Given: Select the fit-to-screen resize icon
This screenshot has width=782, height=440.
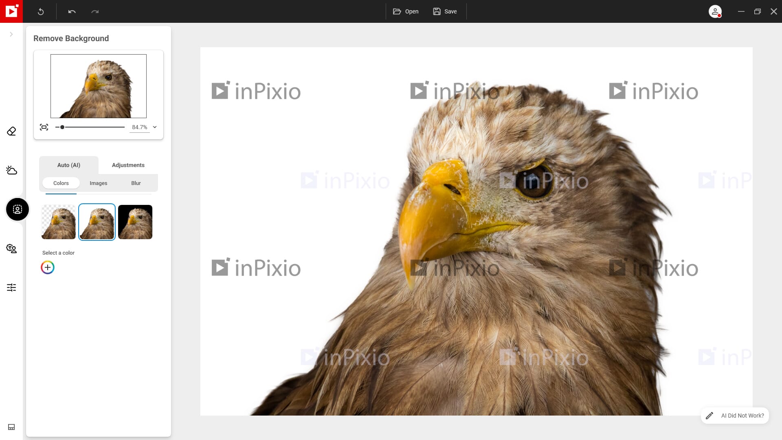Looking at the screenshot, I should point(44,126).
